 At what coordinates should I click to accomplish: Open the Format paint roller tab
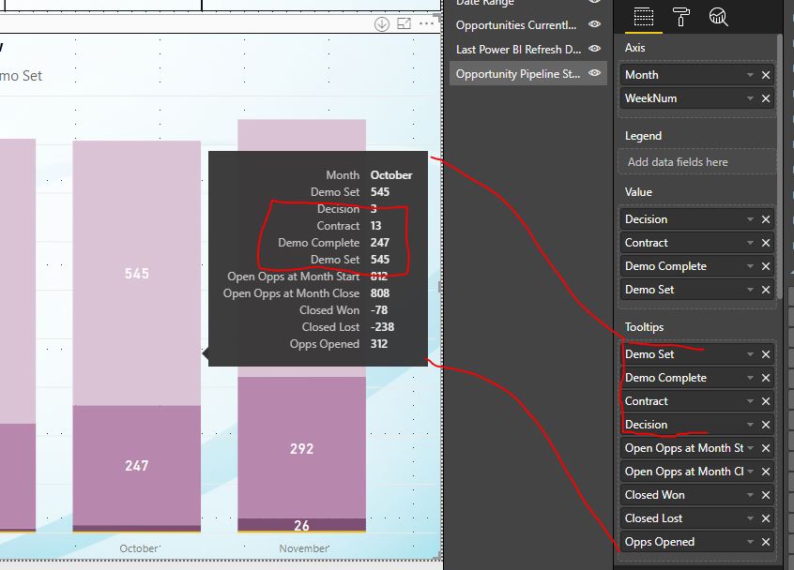[x=680, y=17]
